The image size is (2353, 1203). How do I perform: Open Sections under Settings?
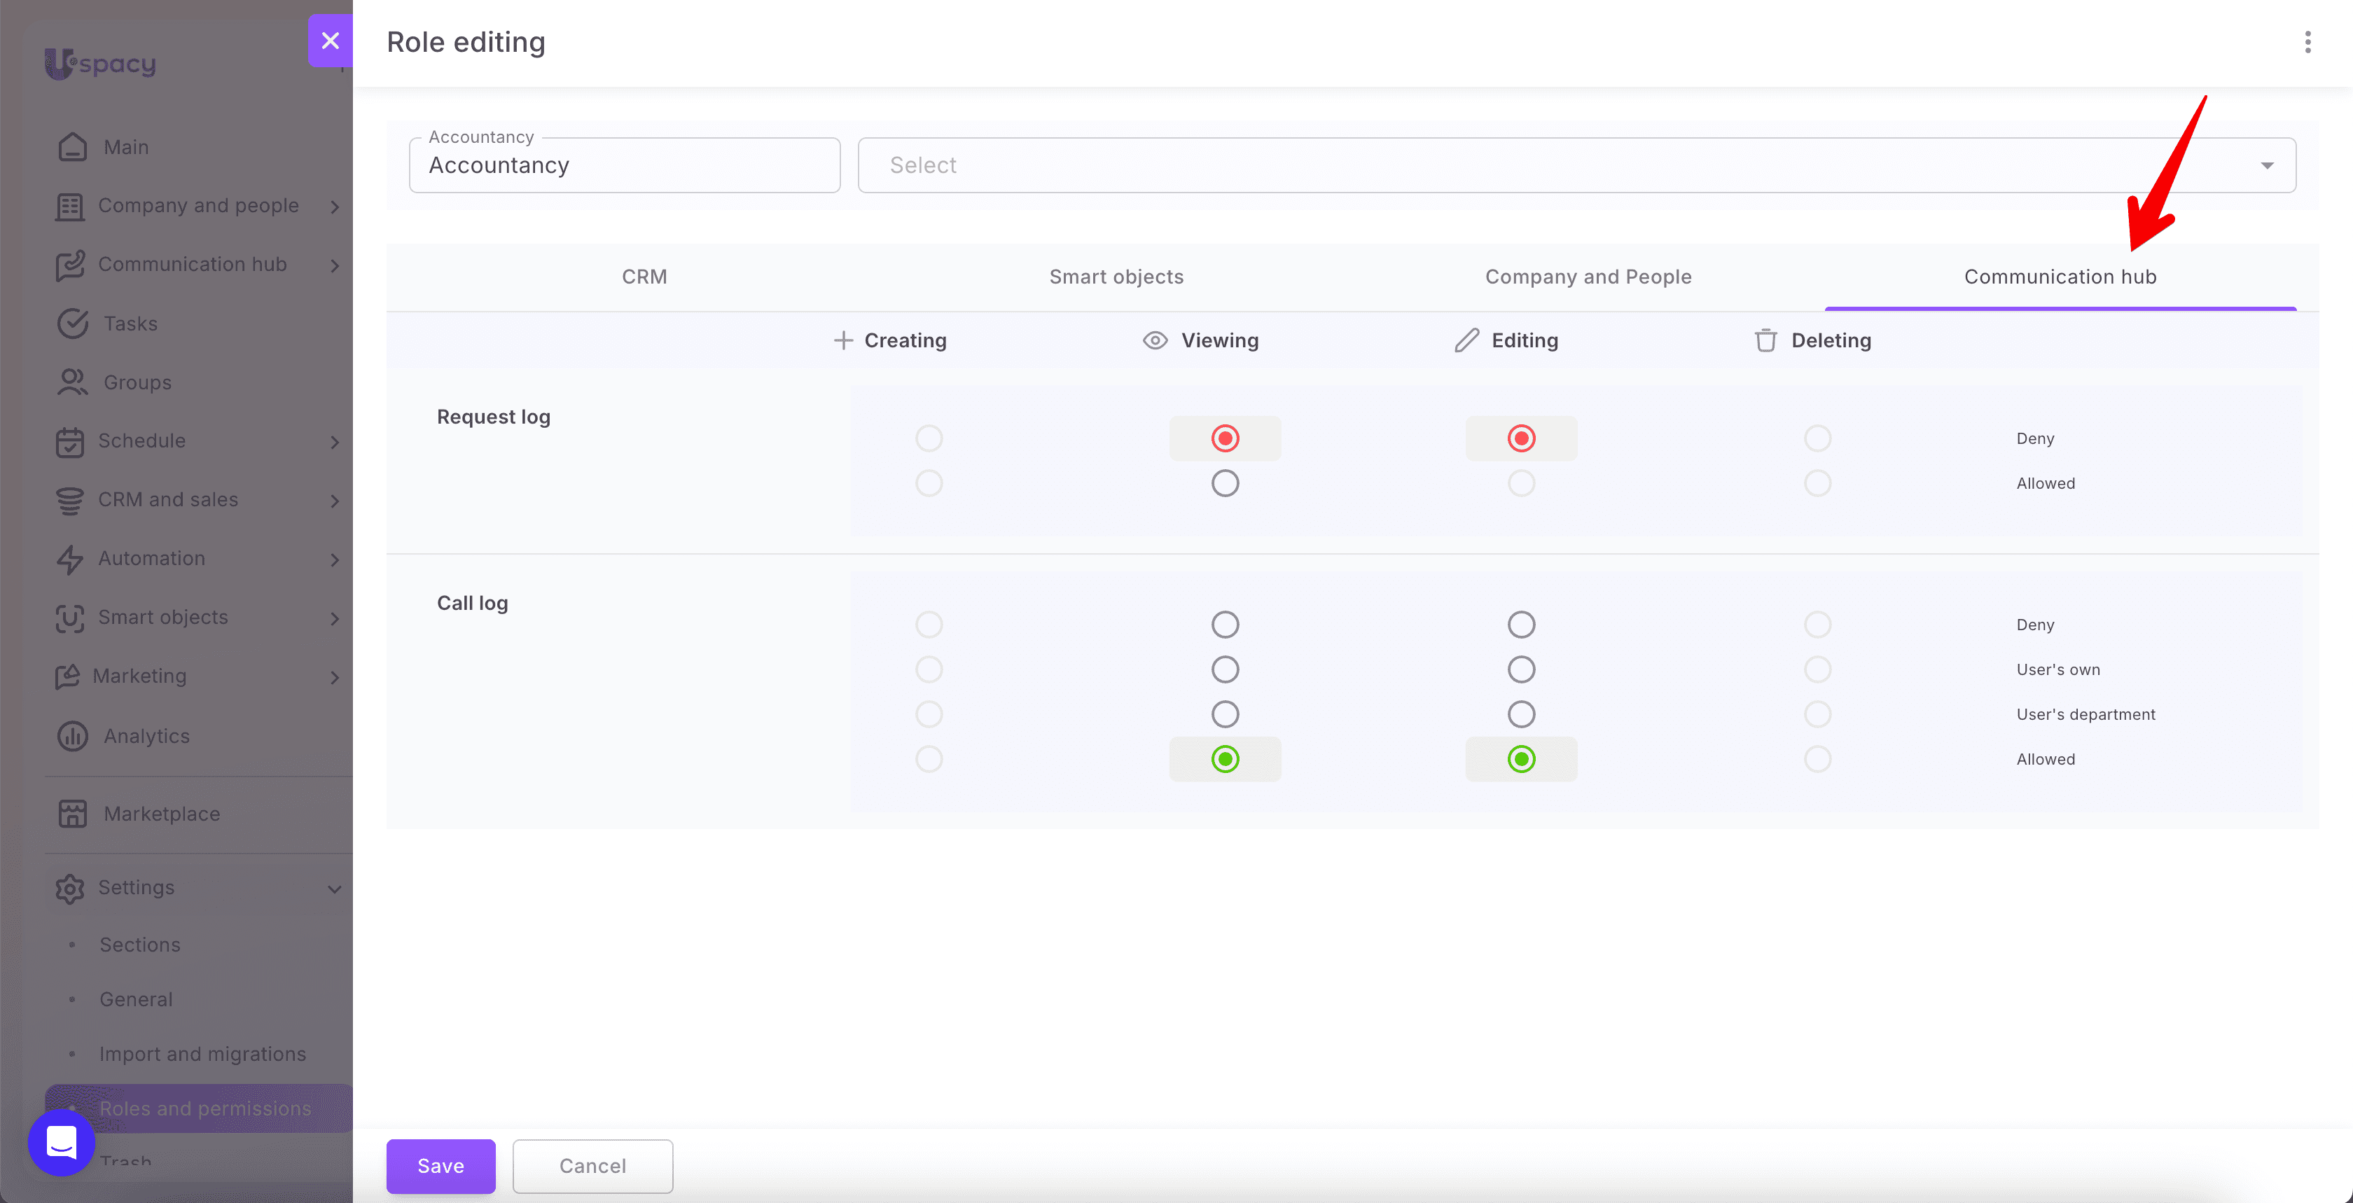tap(140, 945)
